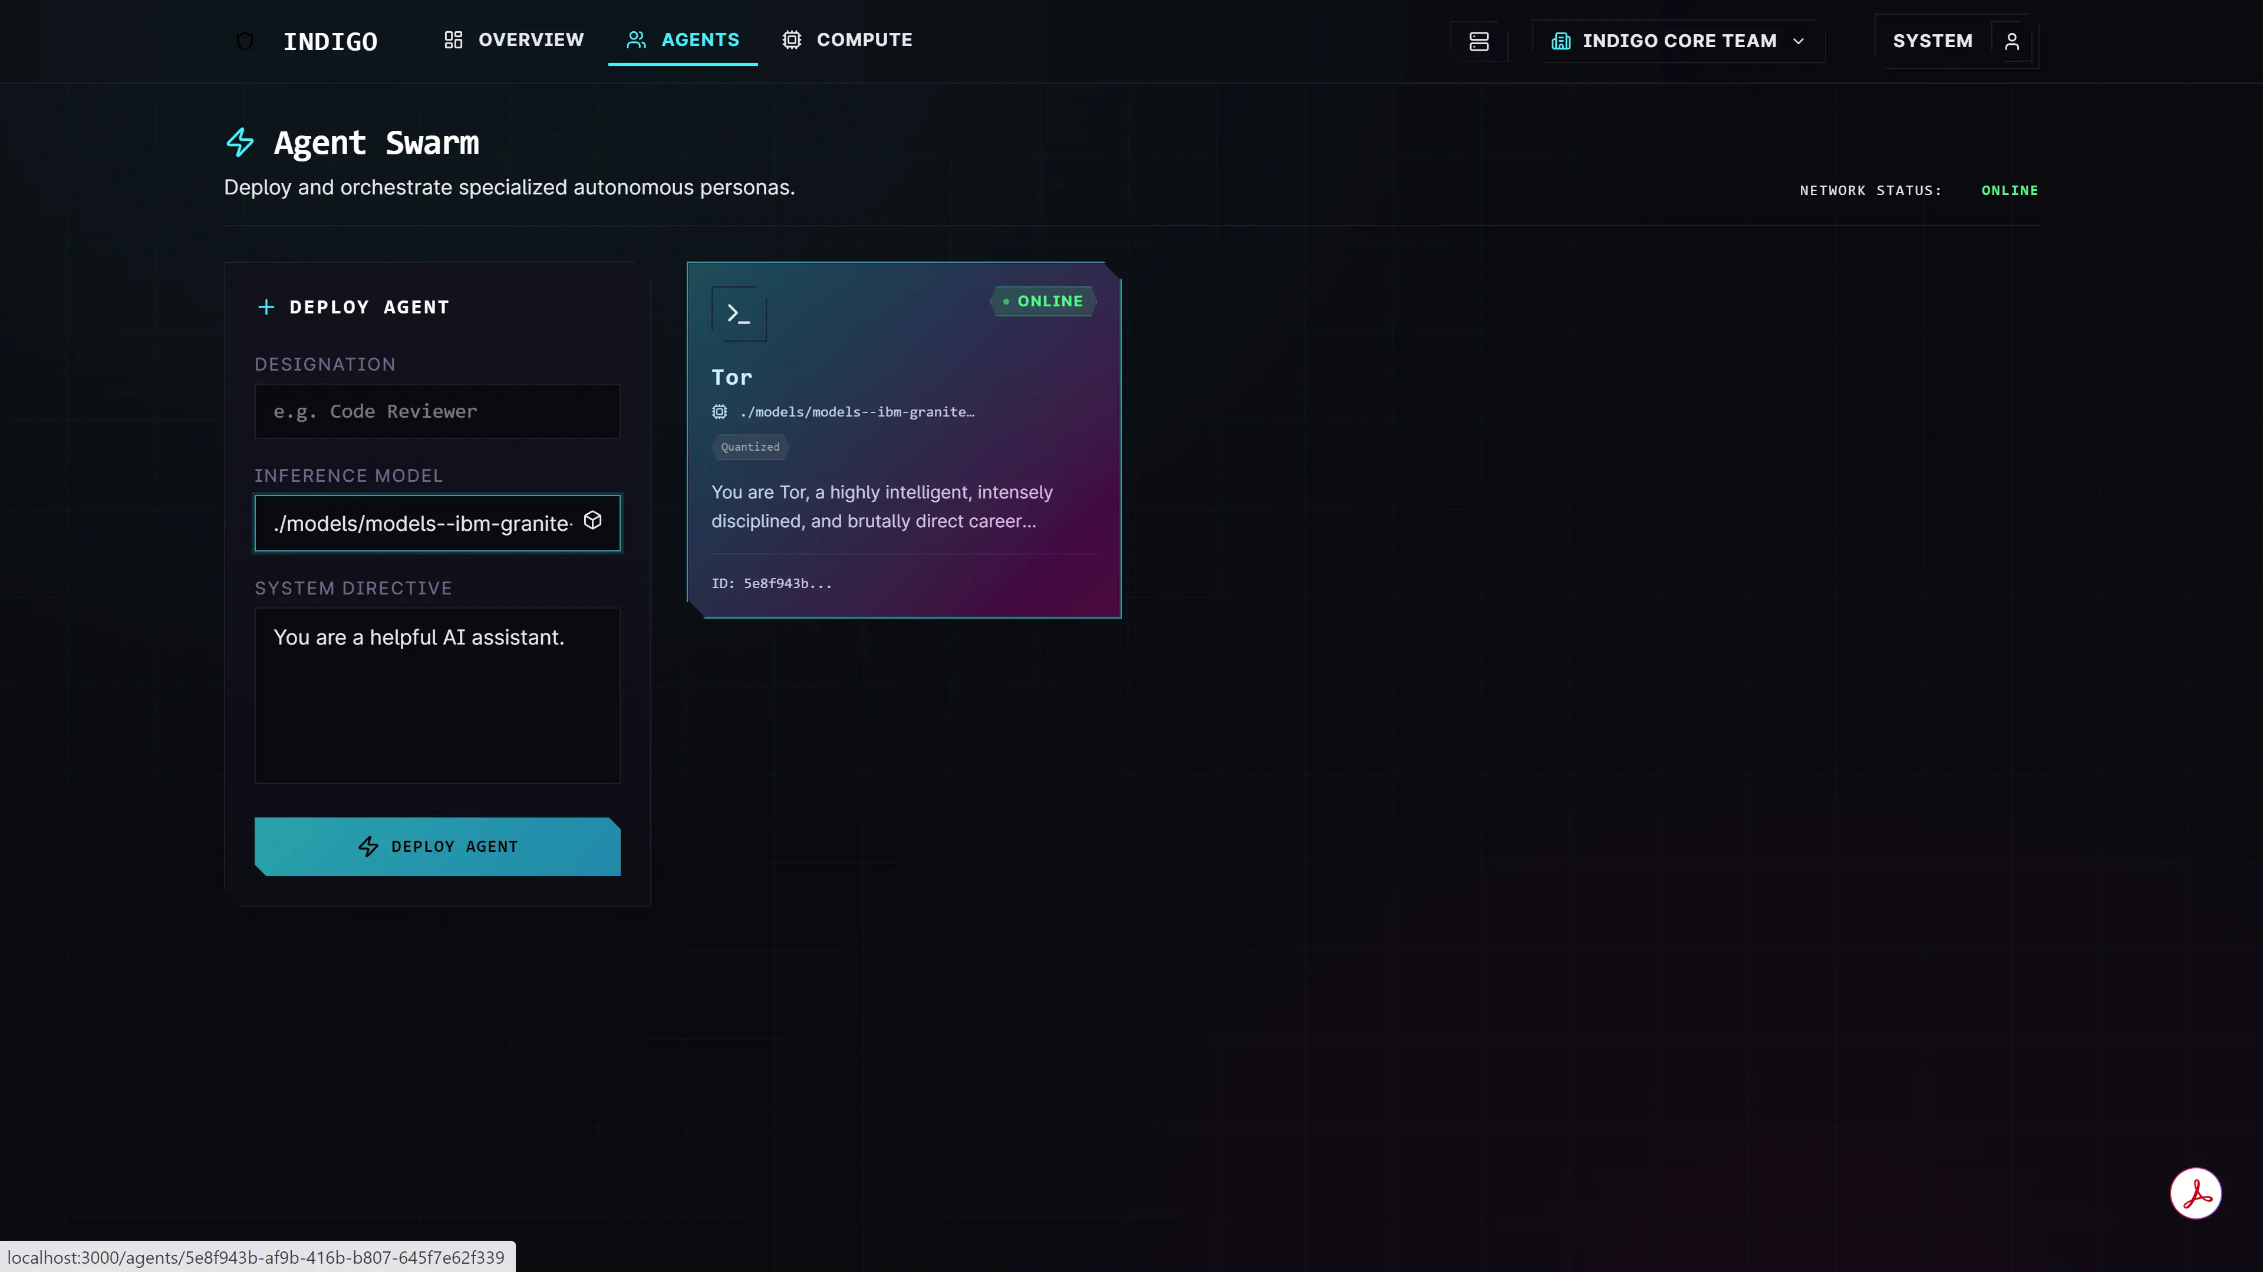Open the Inference Model selector
Screen dimensions: 2263x1272
tap(437, 523)
